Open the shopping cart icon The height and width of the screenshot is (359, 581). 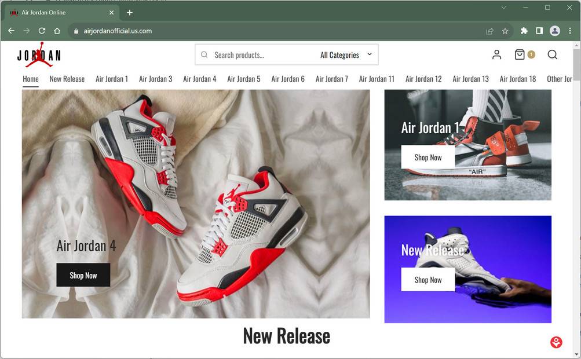point(520,54)
